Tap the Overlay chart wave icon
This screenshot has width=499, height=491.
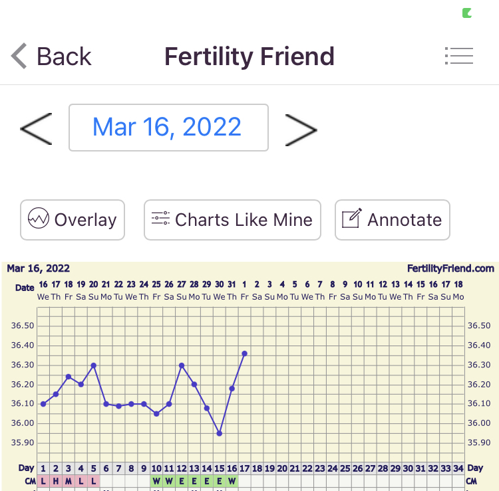click(38, 219)
